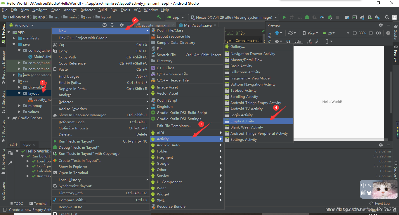Viewport: 399px width, 215px height.
Task: Toggle the Preview view options eye icon
Action: click(x=278, y=41)
